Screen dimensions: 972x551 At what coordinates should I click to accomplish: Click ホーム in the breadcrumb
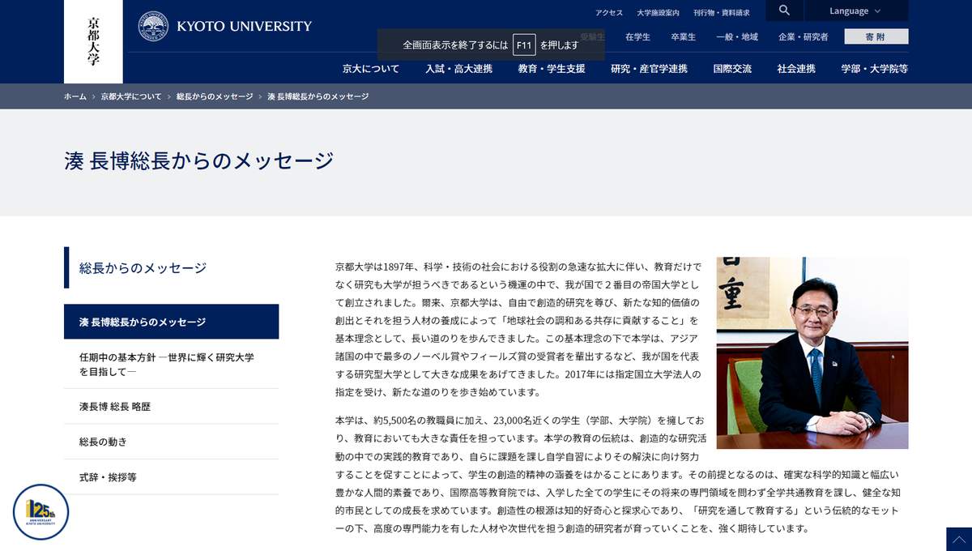(x=75, y=96)
